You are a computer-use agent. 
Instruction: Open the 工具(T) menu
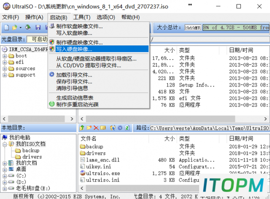coord(82,17)
